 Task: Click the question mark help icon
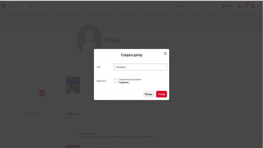tap(259, 142)
